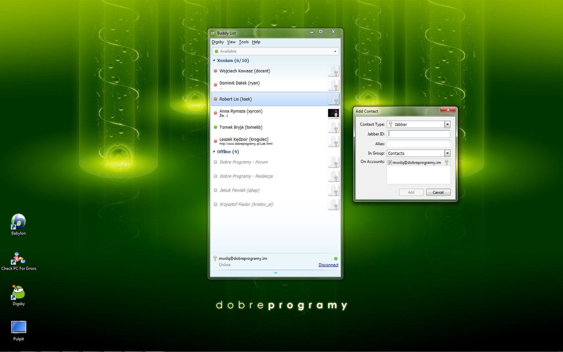This screenshot has height=352, width=563.
Task: Collapse the Offline (4) group
Action: click(214, 152)
